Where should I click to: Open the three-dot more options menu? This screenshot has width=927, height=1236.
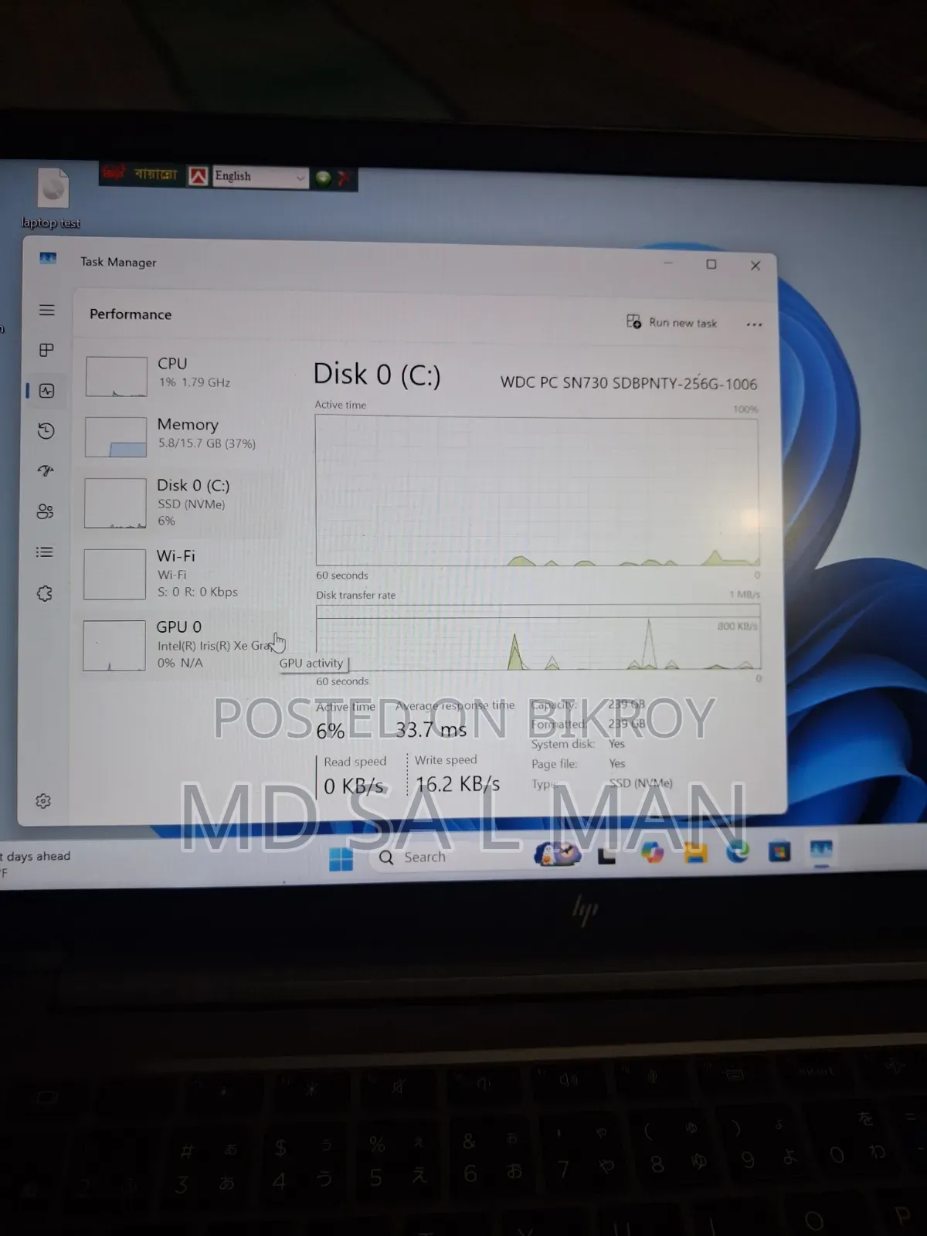pos(754,324)
